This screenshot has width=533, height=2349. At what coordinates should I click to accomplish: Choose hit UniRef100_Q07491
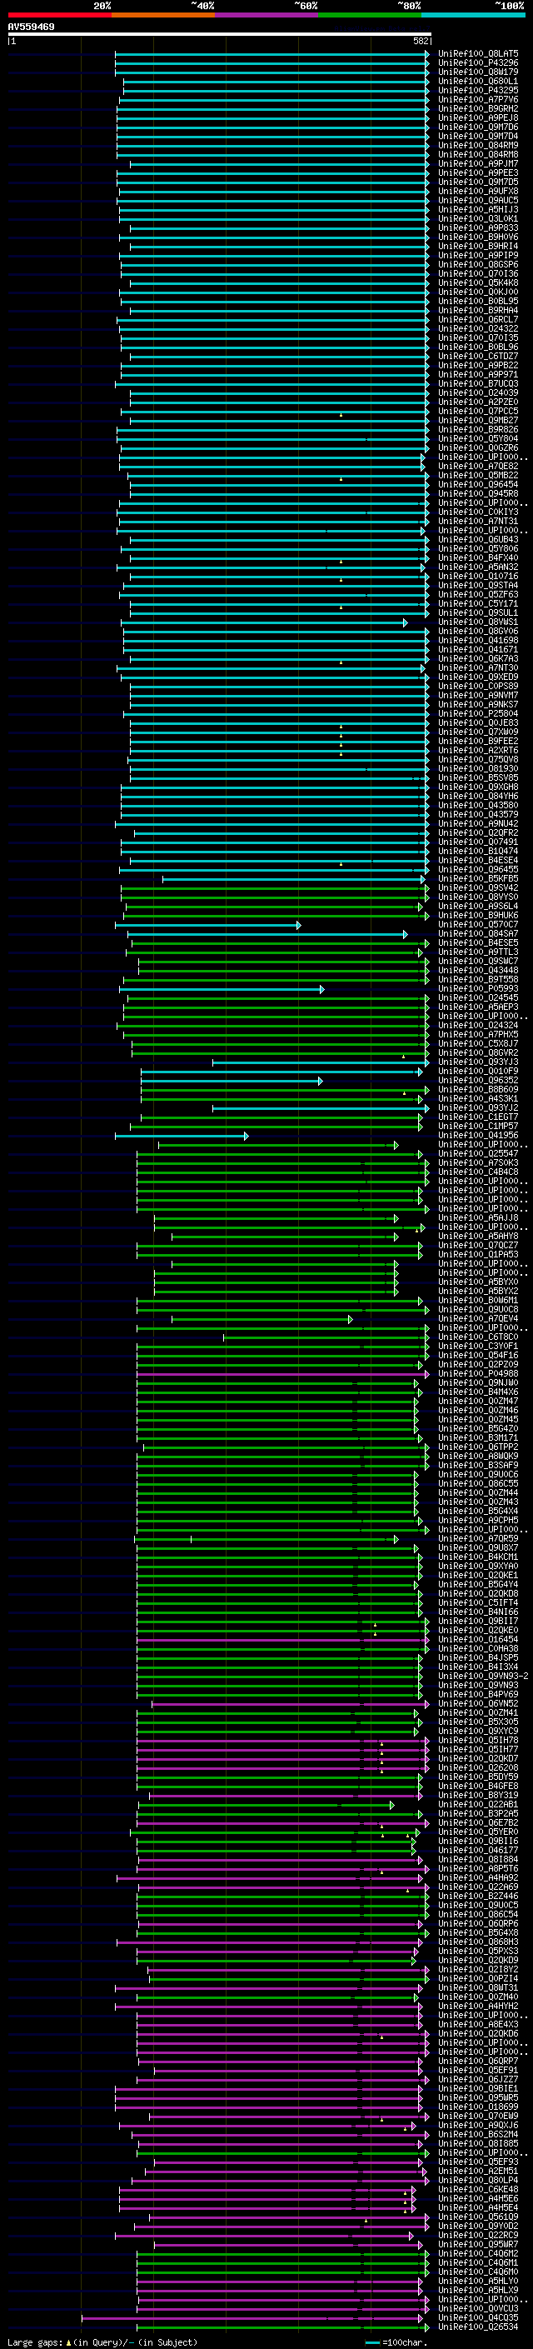[478, 842]
